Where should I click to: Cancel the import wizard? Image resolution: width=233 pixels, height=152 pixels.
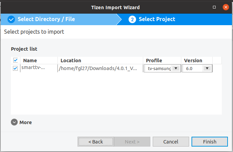pos(171,141)
